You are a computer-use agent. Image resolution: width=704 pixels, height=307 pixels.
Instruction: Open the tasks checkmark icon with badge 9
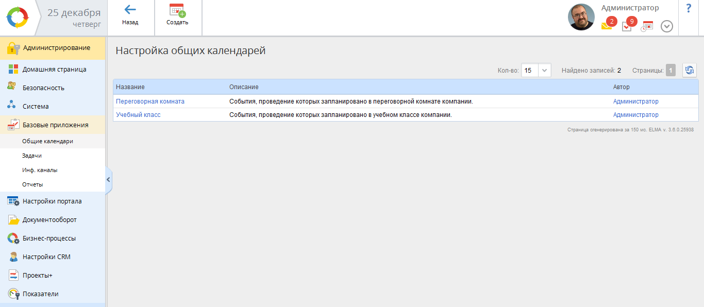[x=627, y=26]
